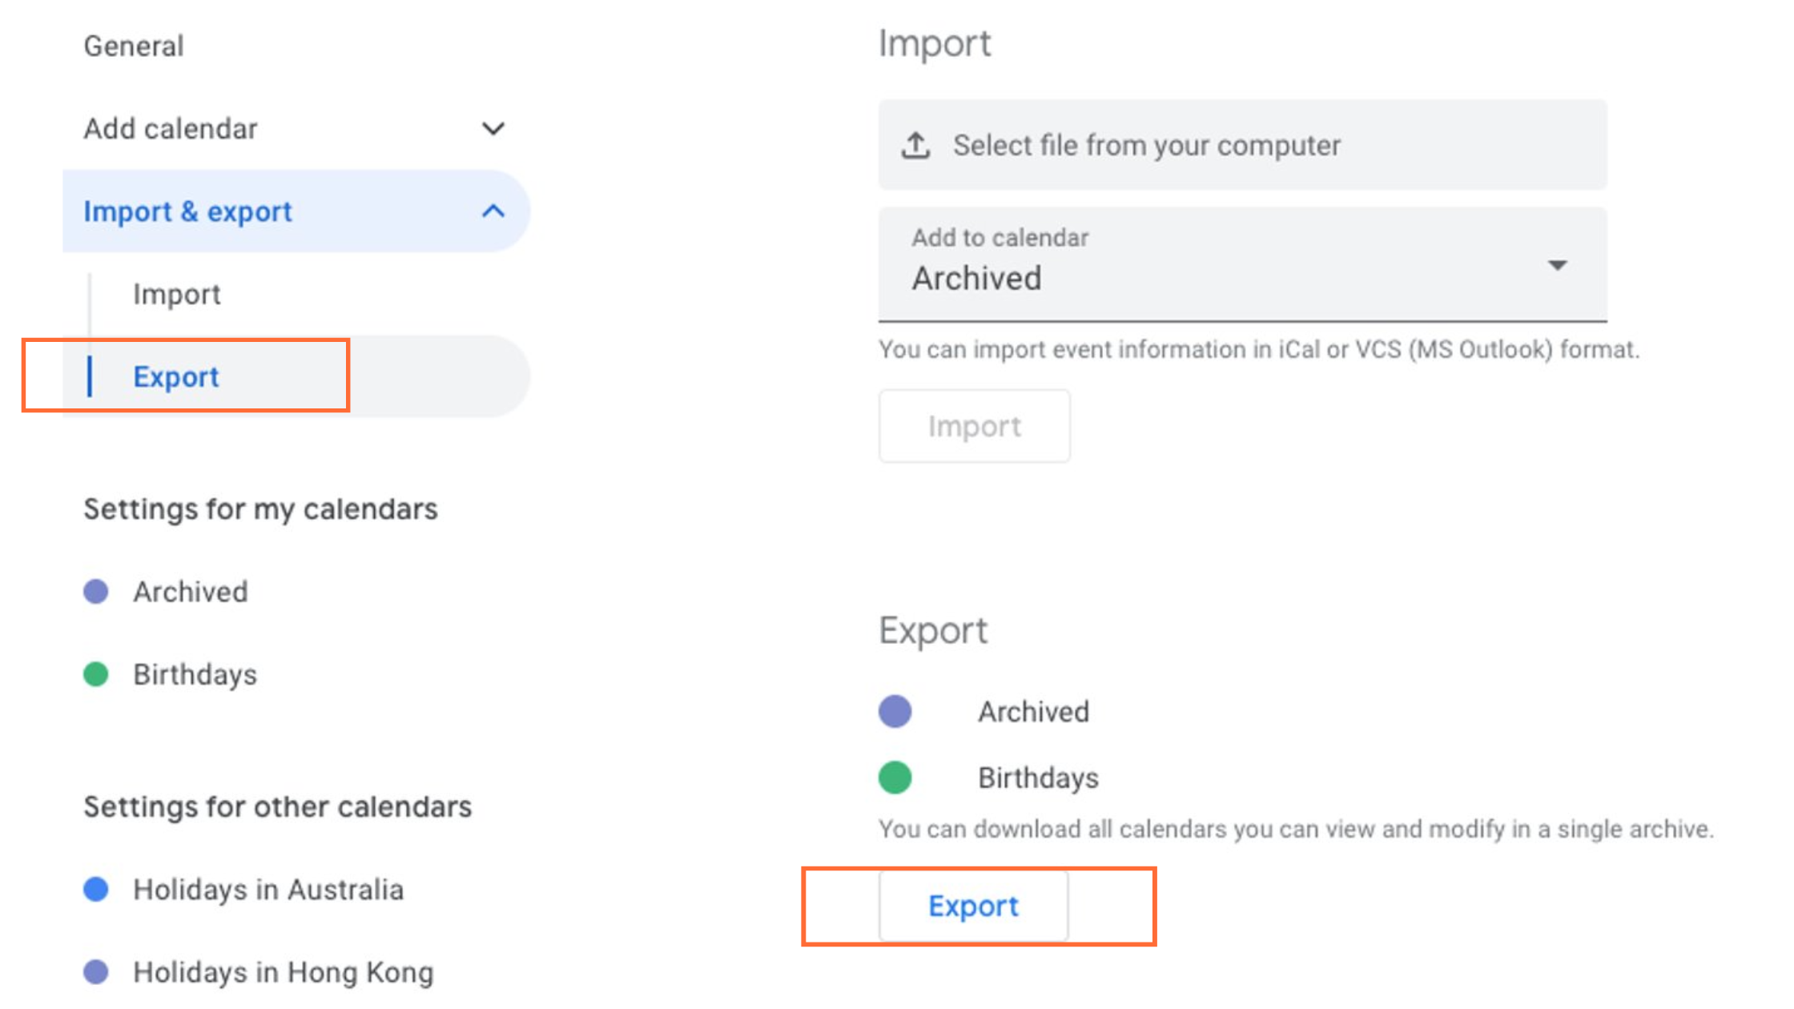Open Holidays in Hong Kong settings

(x=284, y=971)
